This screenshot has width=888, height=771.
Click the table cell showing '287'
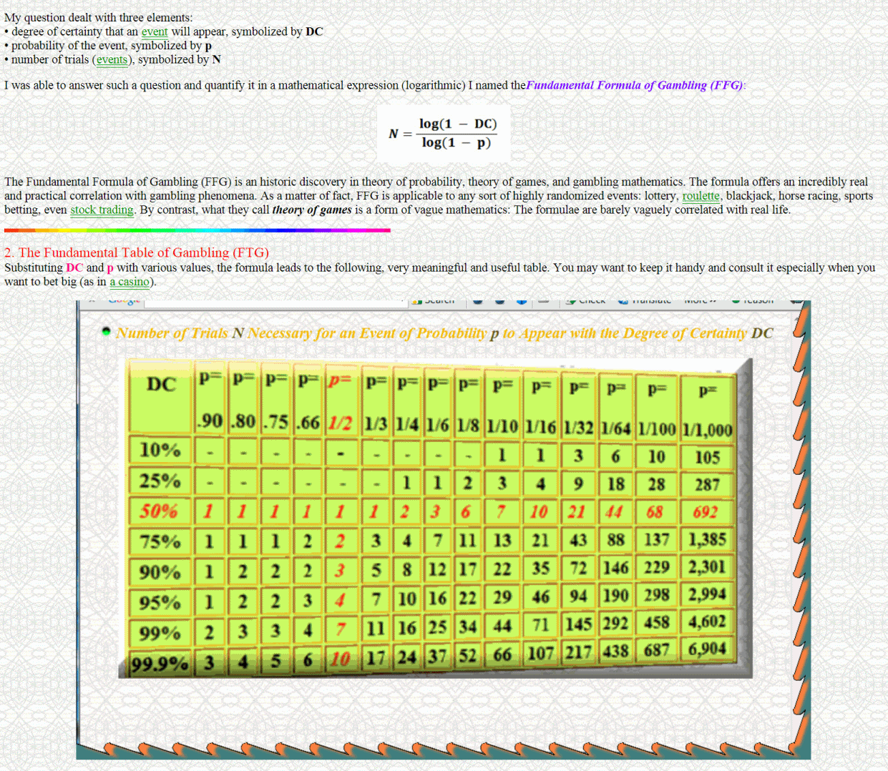click(x=707, y=485)
